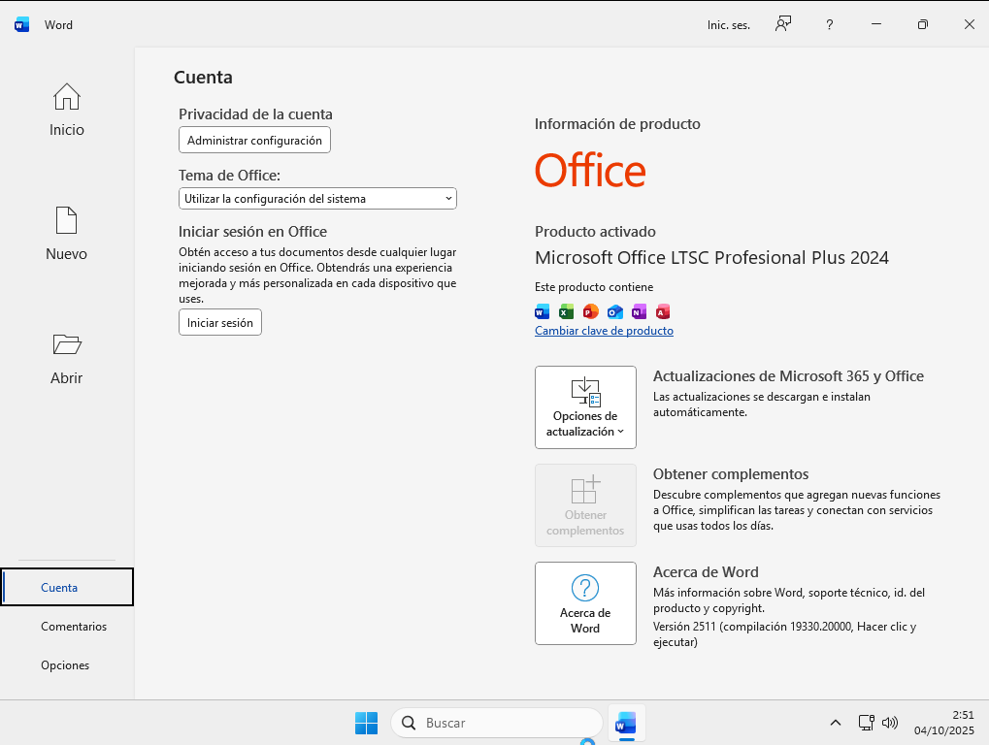Follow the Cambiar clave de producto link
Image resolution: width=989 pixels, height=745 pixels.
(604, 331)
